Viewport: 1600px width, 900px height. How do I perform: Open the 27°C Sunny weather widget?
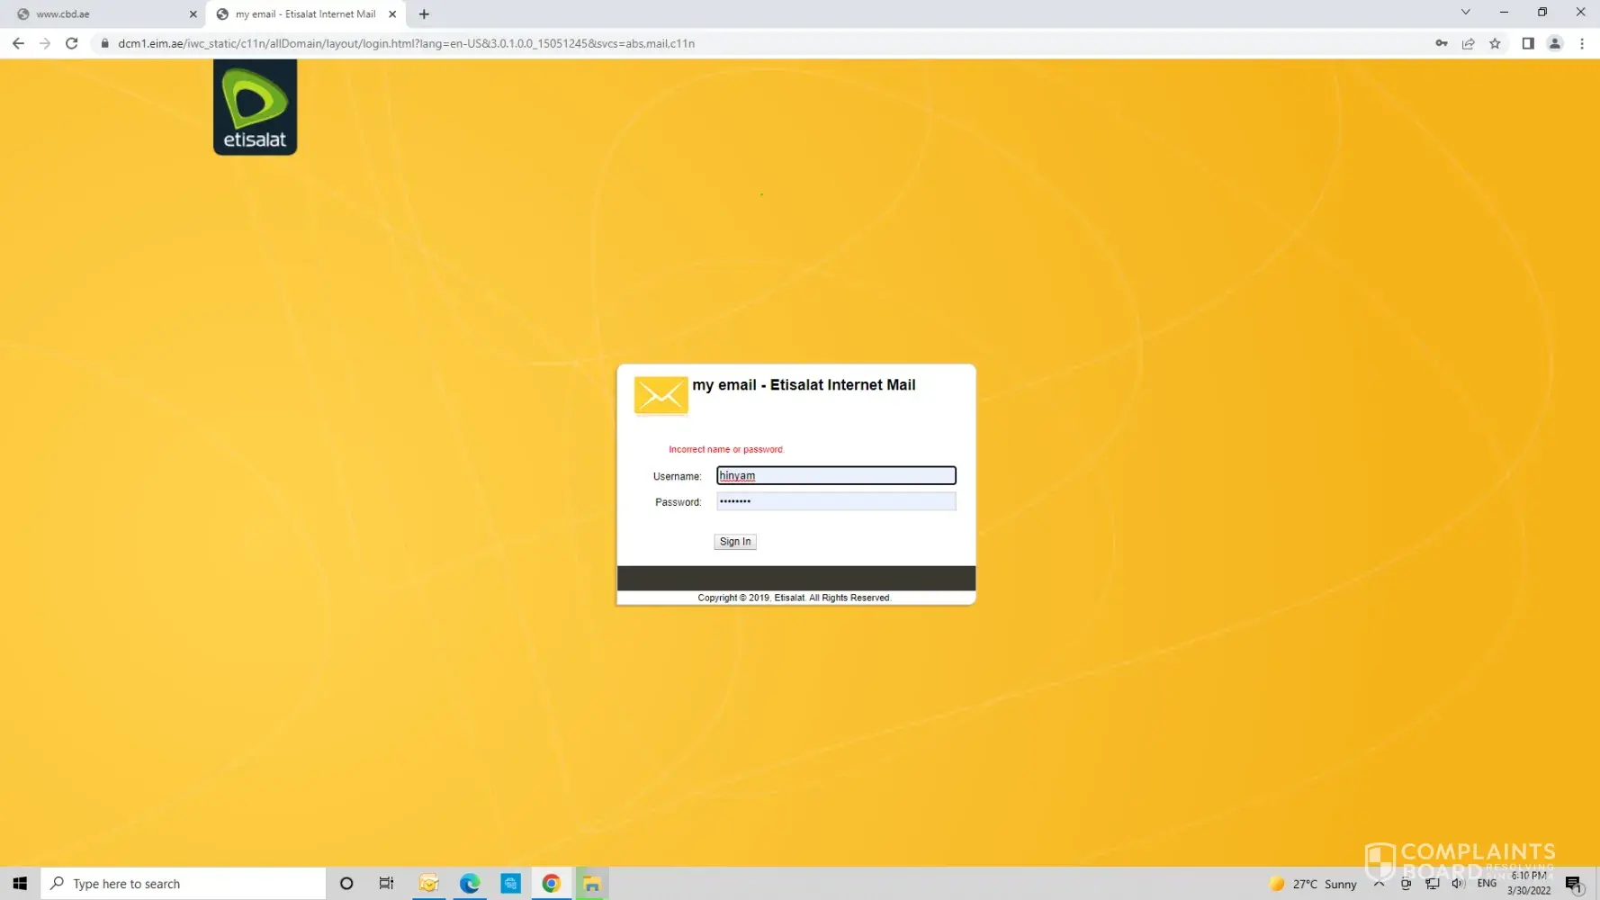coord(1313,884)
